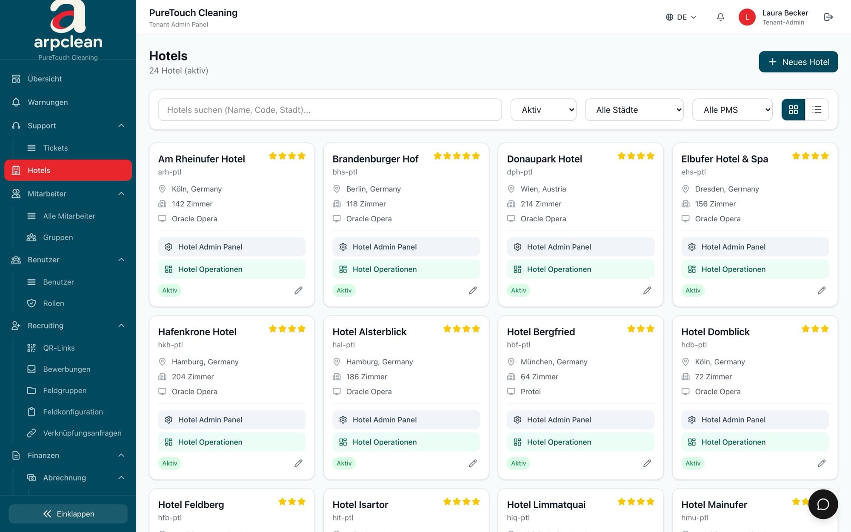Viewport: 851px width, 532px height.
Task: Open Warnungen in sidebar
Action: (68, 102)
